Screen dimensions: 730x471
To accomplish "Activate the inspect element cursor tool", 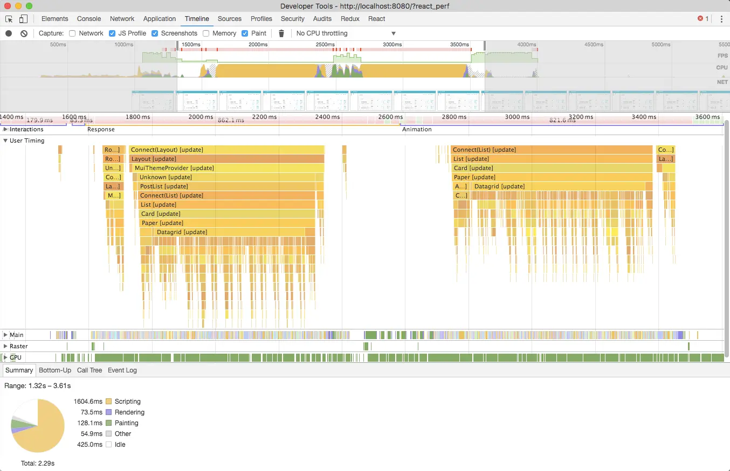I will point(9,19).
